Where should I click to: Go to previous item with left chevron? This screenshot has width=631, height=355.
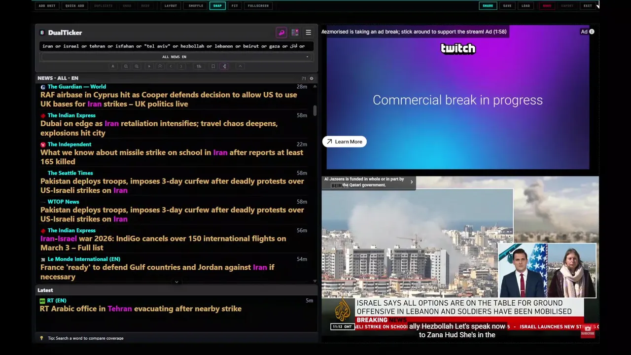click(171, 66)
